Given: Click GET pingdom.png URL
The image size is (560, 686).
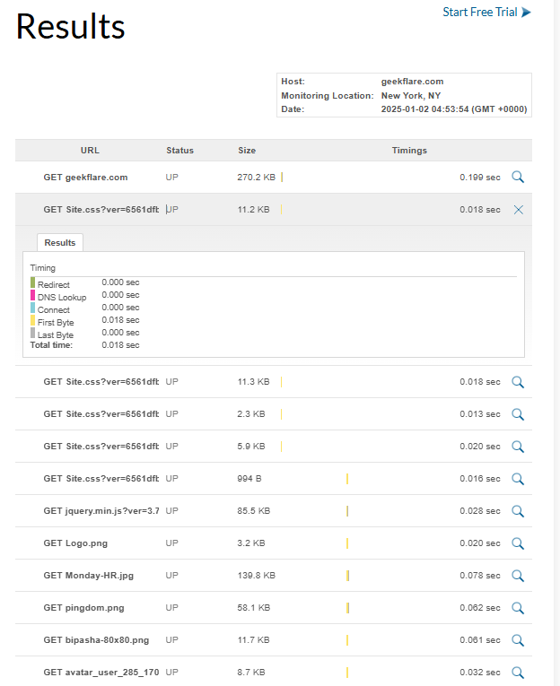Looking at the screenshot, I should [x=83, y=608].
